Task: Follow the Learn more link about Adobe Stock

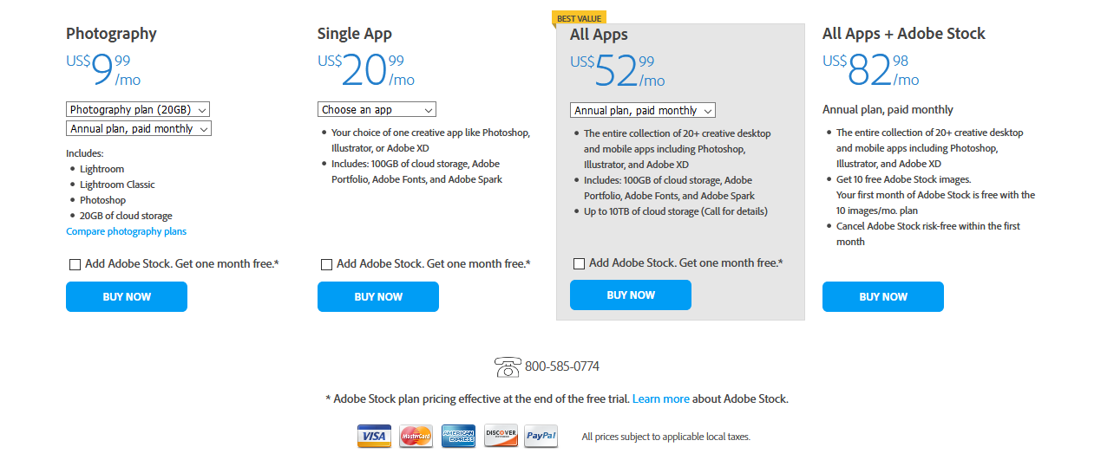Action: click(x=661, y=399)
